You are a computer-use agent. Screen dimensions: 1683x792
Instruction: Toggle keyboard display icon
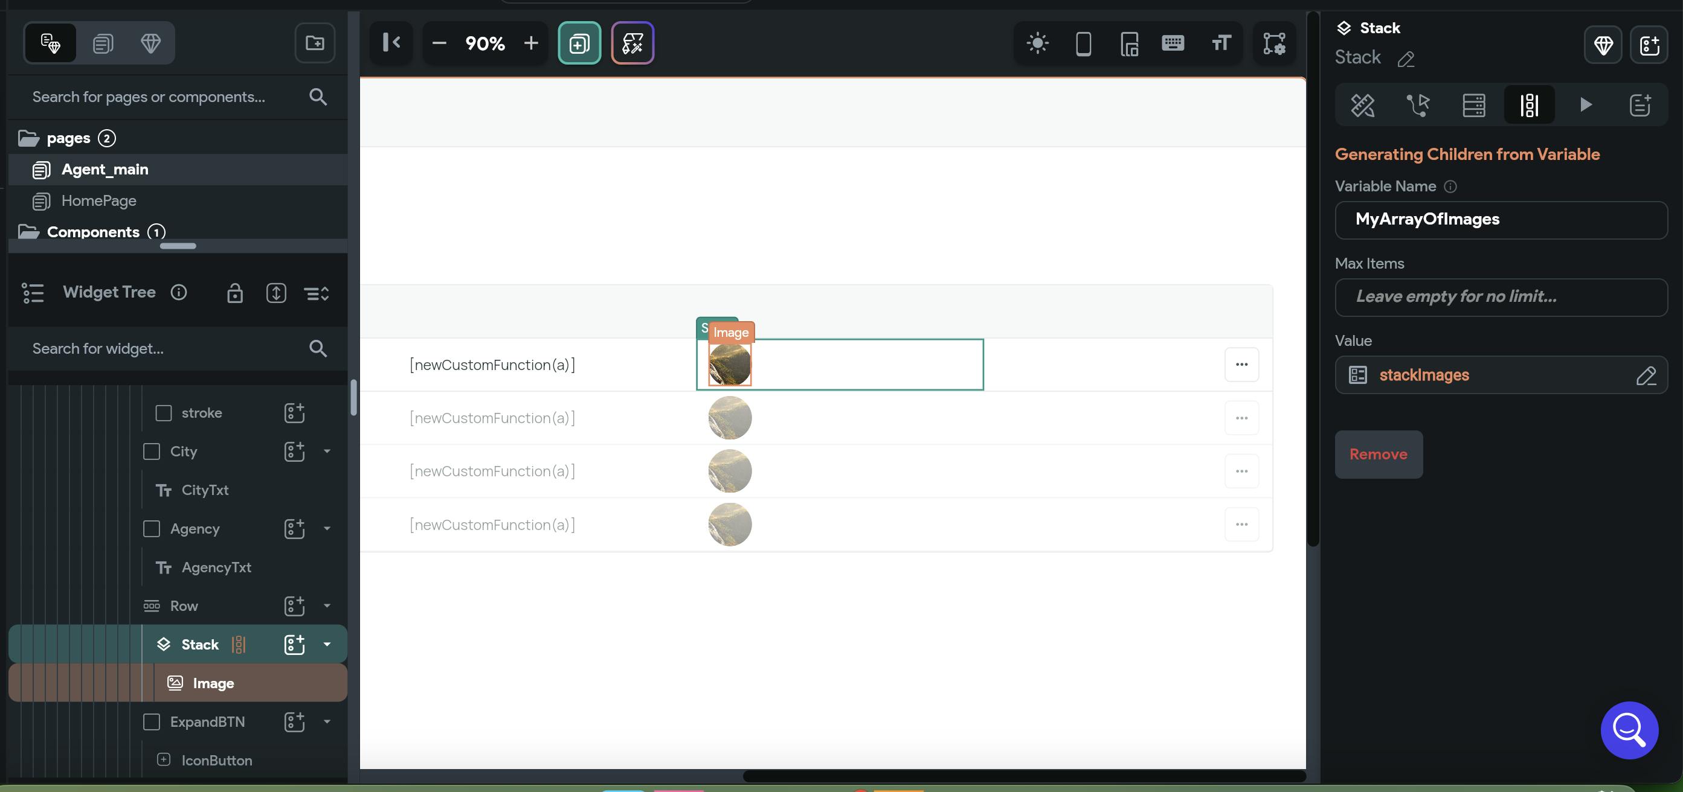coord(1173,43)
